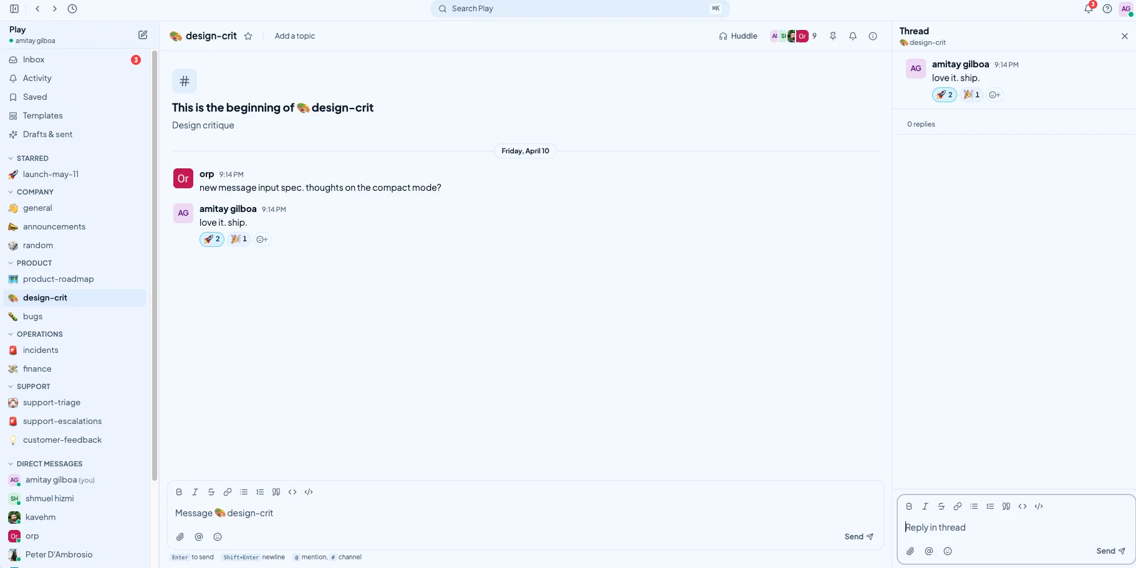This screenshot has height=568, width=1136.
Task: Open the top-right notifications bell
Action: (1089, 9)
